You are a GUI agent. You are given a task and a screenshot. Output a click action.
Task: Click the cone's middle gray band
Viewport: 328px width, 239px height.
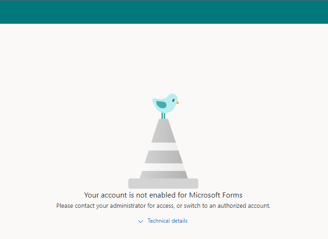(x=163, y=157)
